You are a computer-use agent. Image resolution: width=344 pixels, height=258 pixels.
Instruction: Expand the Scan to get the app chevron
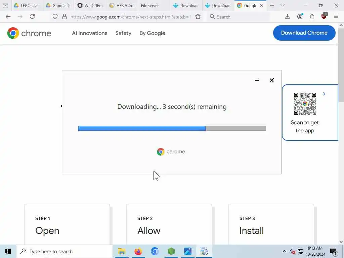coord(324,94)
